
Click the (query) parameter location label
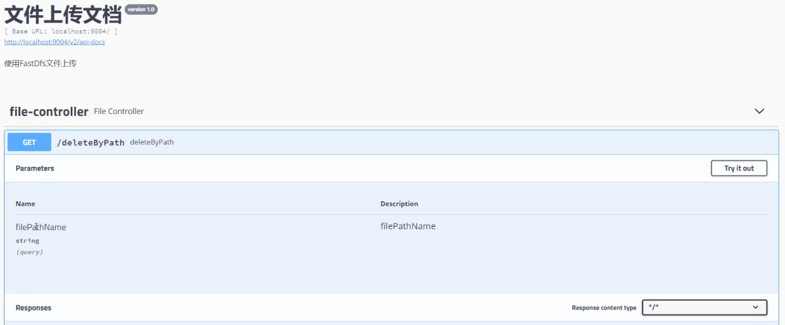30,252
